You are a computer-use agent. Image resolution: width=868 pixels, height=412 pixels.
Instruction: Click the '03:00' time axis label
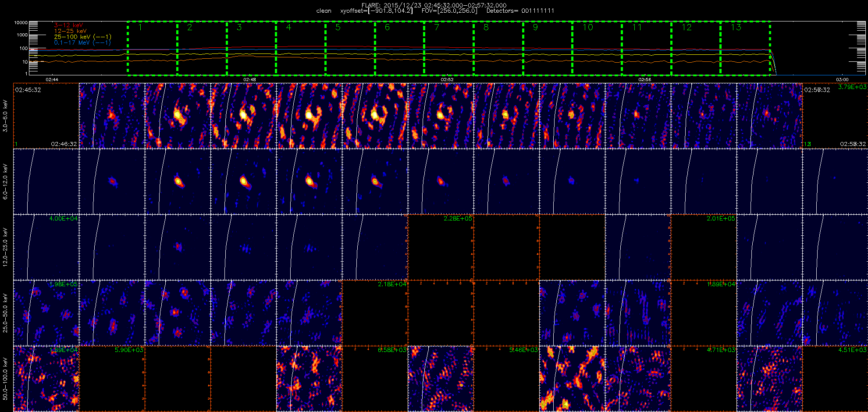pos(842,79)
